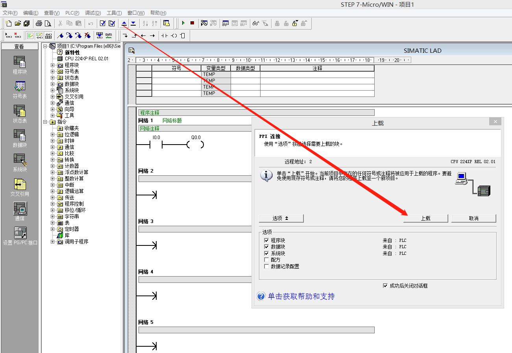Viewport: 512px width, 353px height.
Task: Click the Download toolbar icon (blue down arrow)
Action: click(x=133, y=23)
